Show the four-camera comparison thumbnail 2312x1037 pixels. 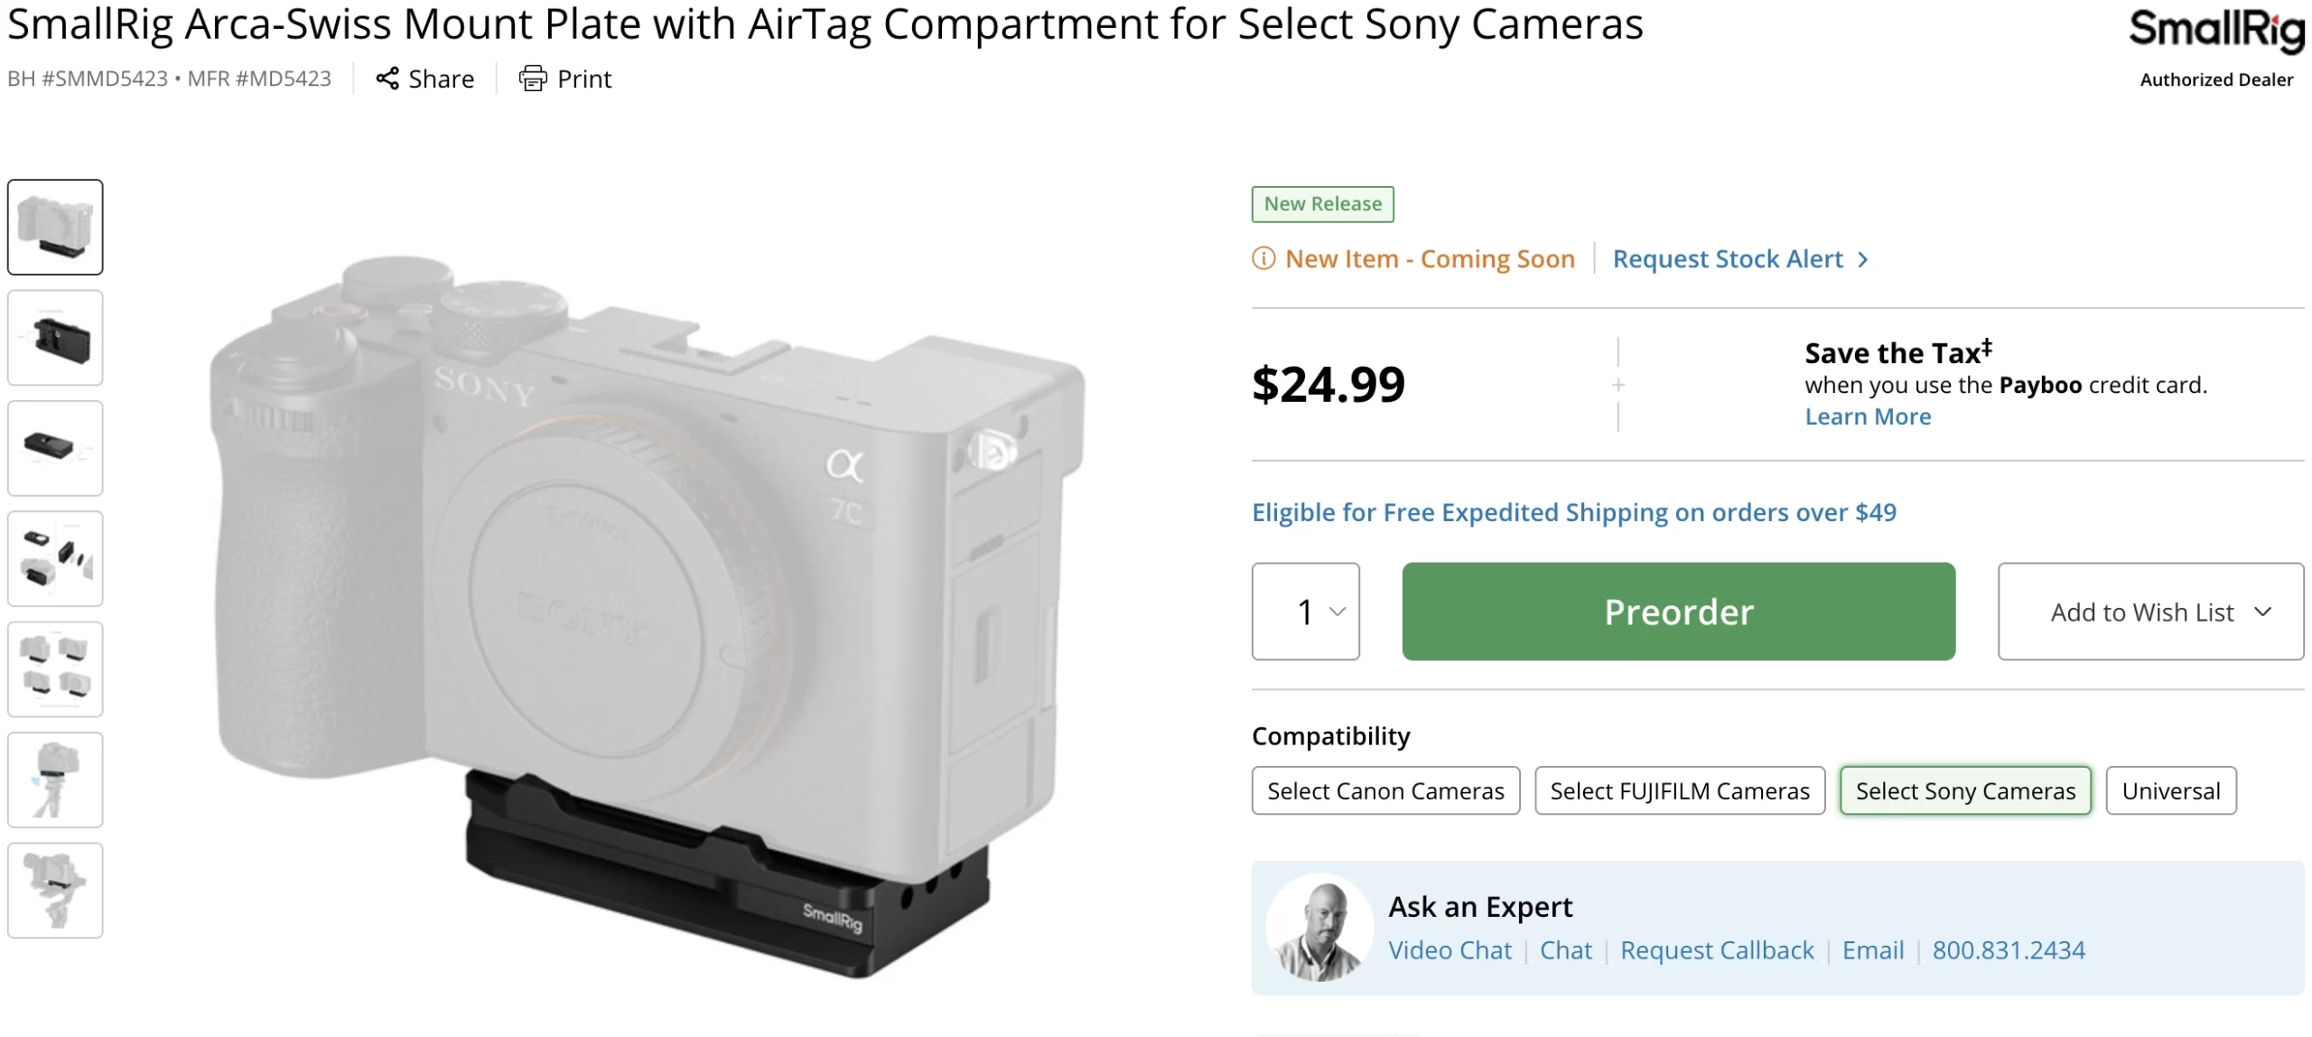(x=55, y=669)
